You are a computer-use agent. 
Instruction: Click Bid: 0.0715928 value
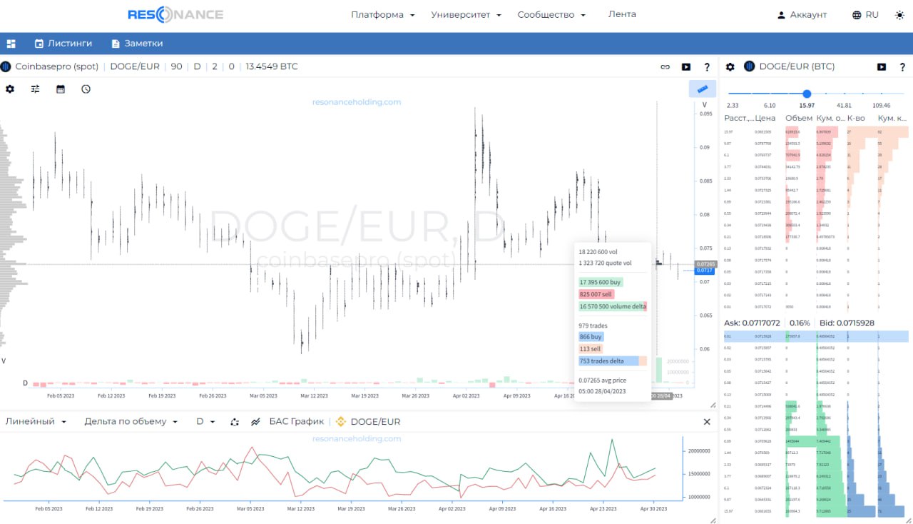tap(847, 323)
